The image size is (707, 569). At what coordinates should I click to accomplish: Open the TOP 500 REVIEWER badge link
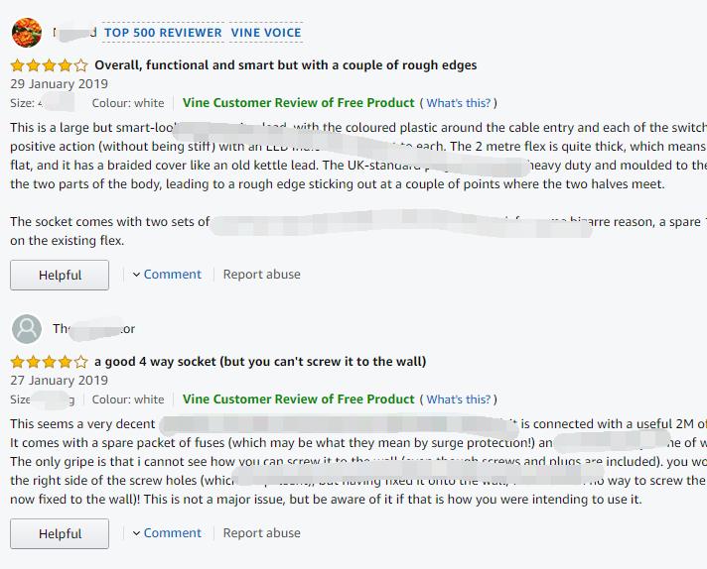pyautogui.click(x=163, y=33)
